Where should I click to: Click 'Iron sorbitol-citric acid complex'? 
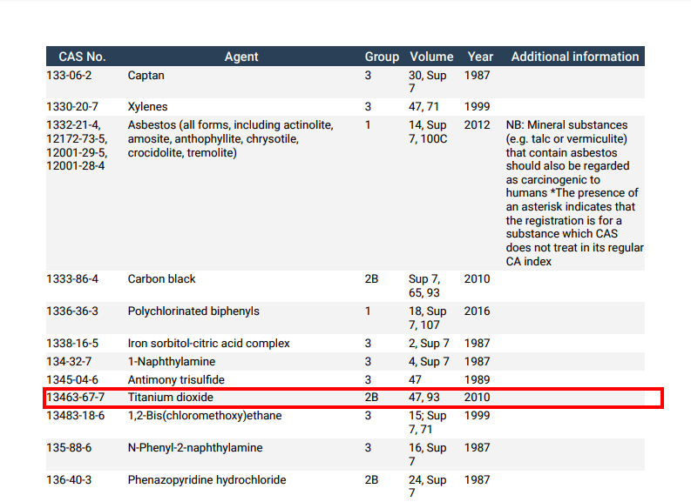208,343
